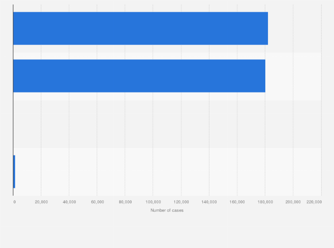
Task: Click the 80,000 axis tick label
Action: tap(125, 202)
